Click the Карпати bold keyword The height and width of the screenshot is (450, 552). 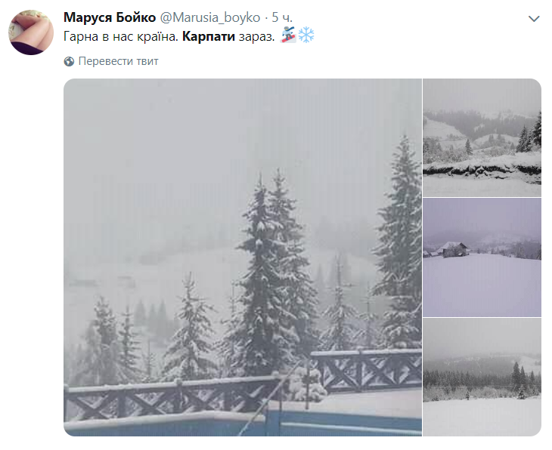(209, 36)
